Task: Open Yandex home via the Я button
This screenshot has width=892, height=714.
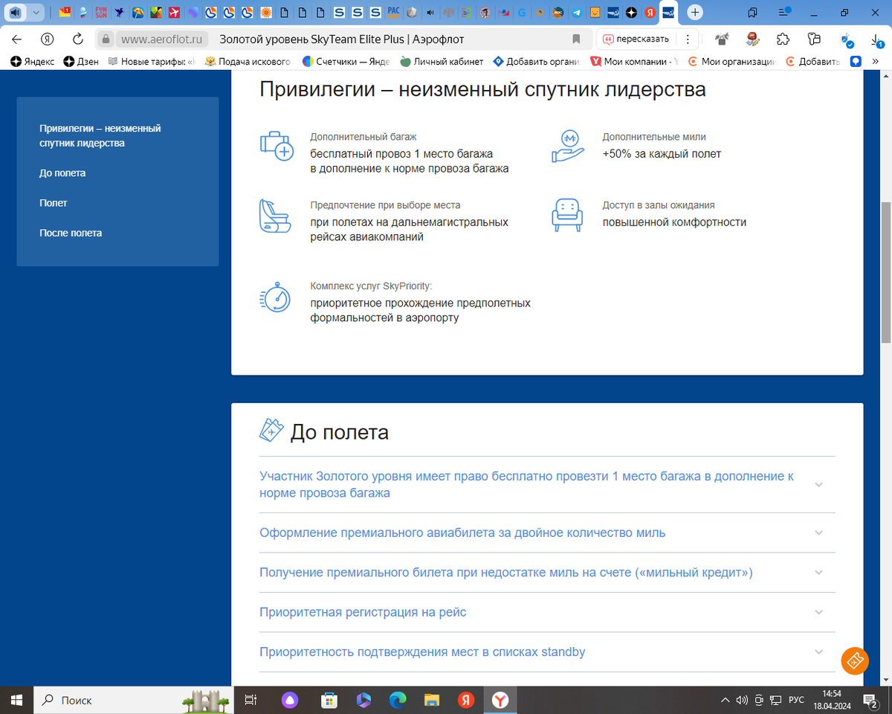Action: pyautogui.click(x=48, y=39)
